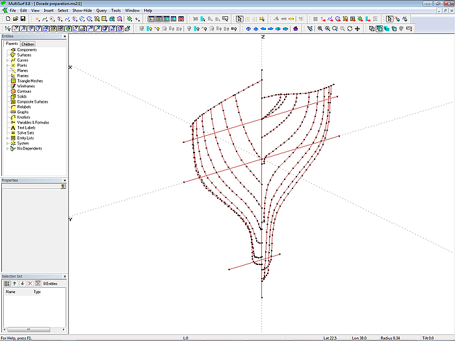
Task: Switch to the Children tab
Action: (28, 44)
